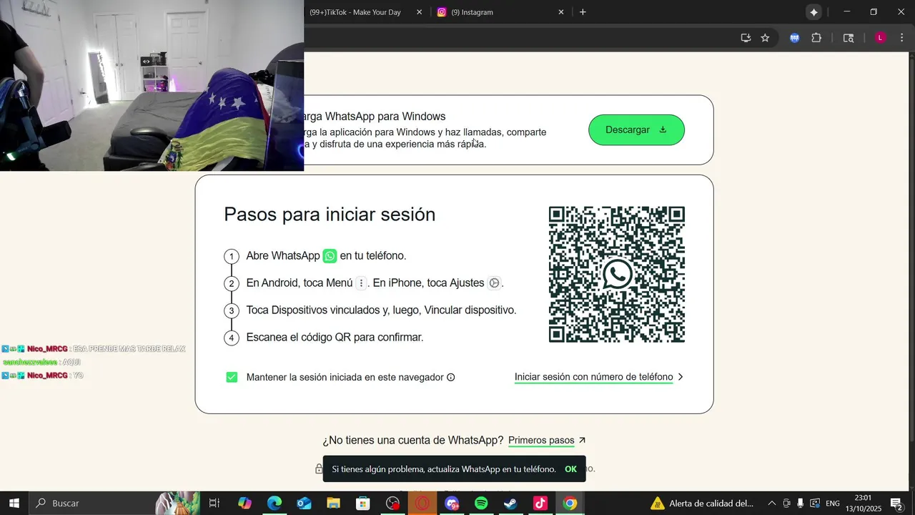Open Spotify from the taskbar

tap(481, 504)
